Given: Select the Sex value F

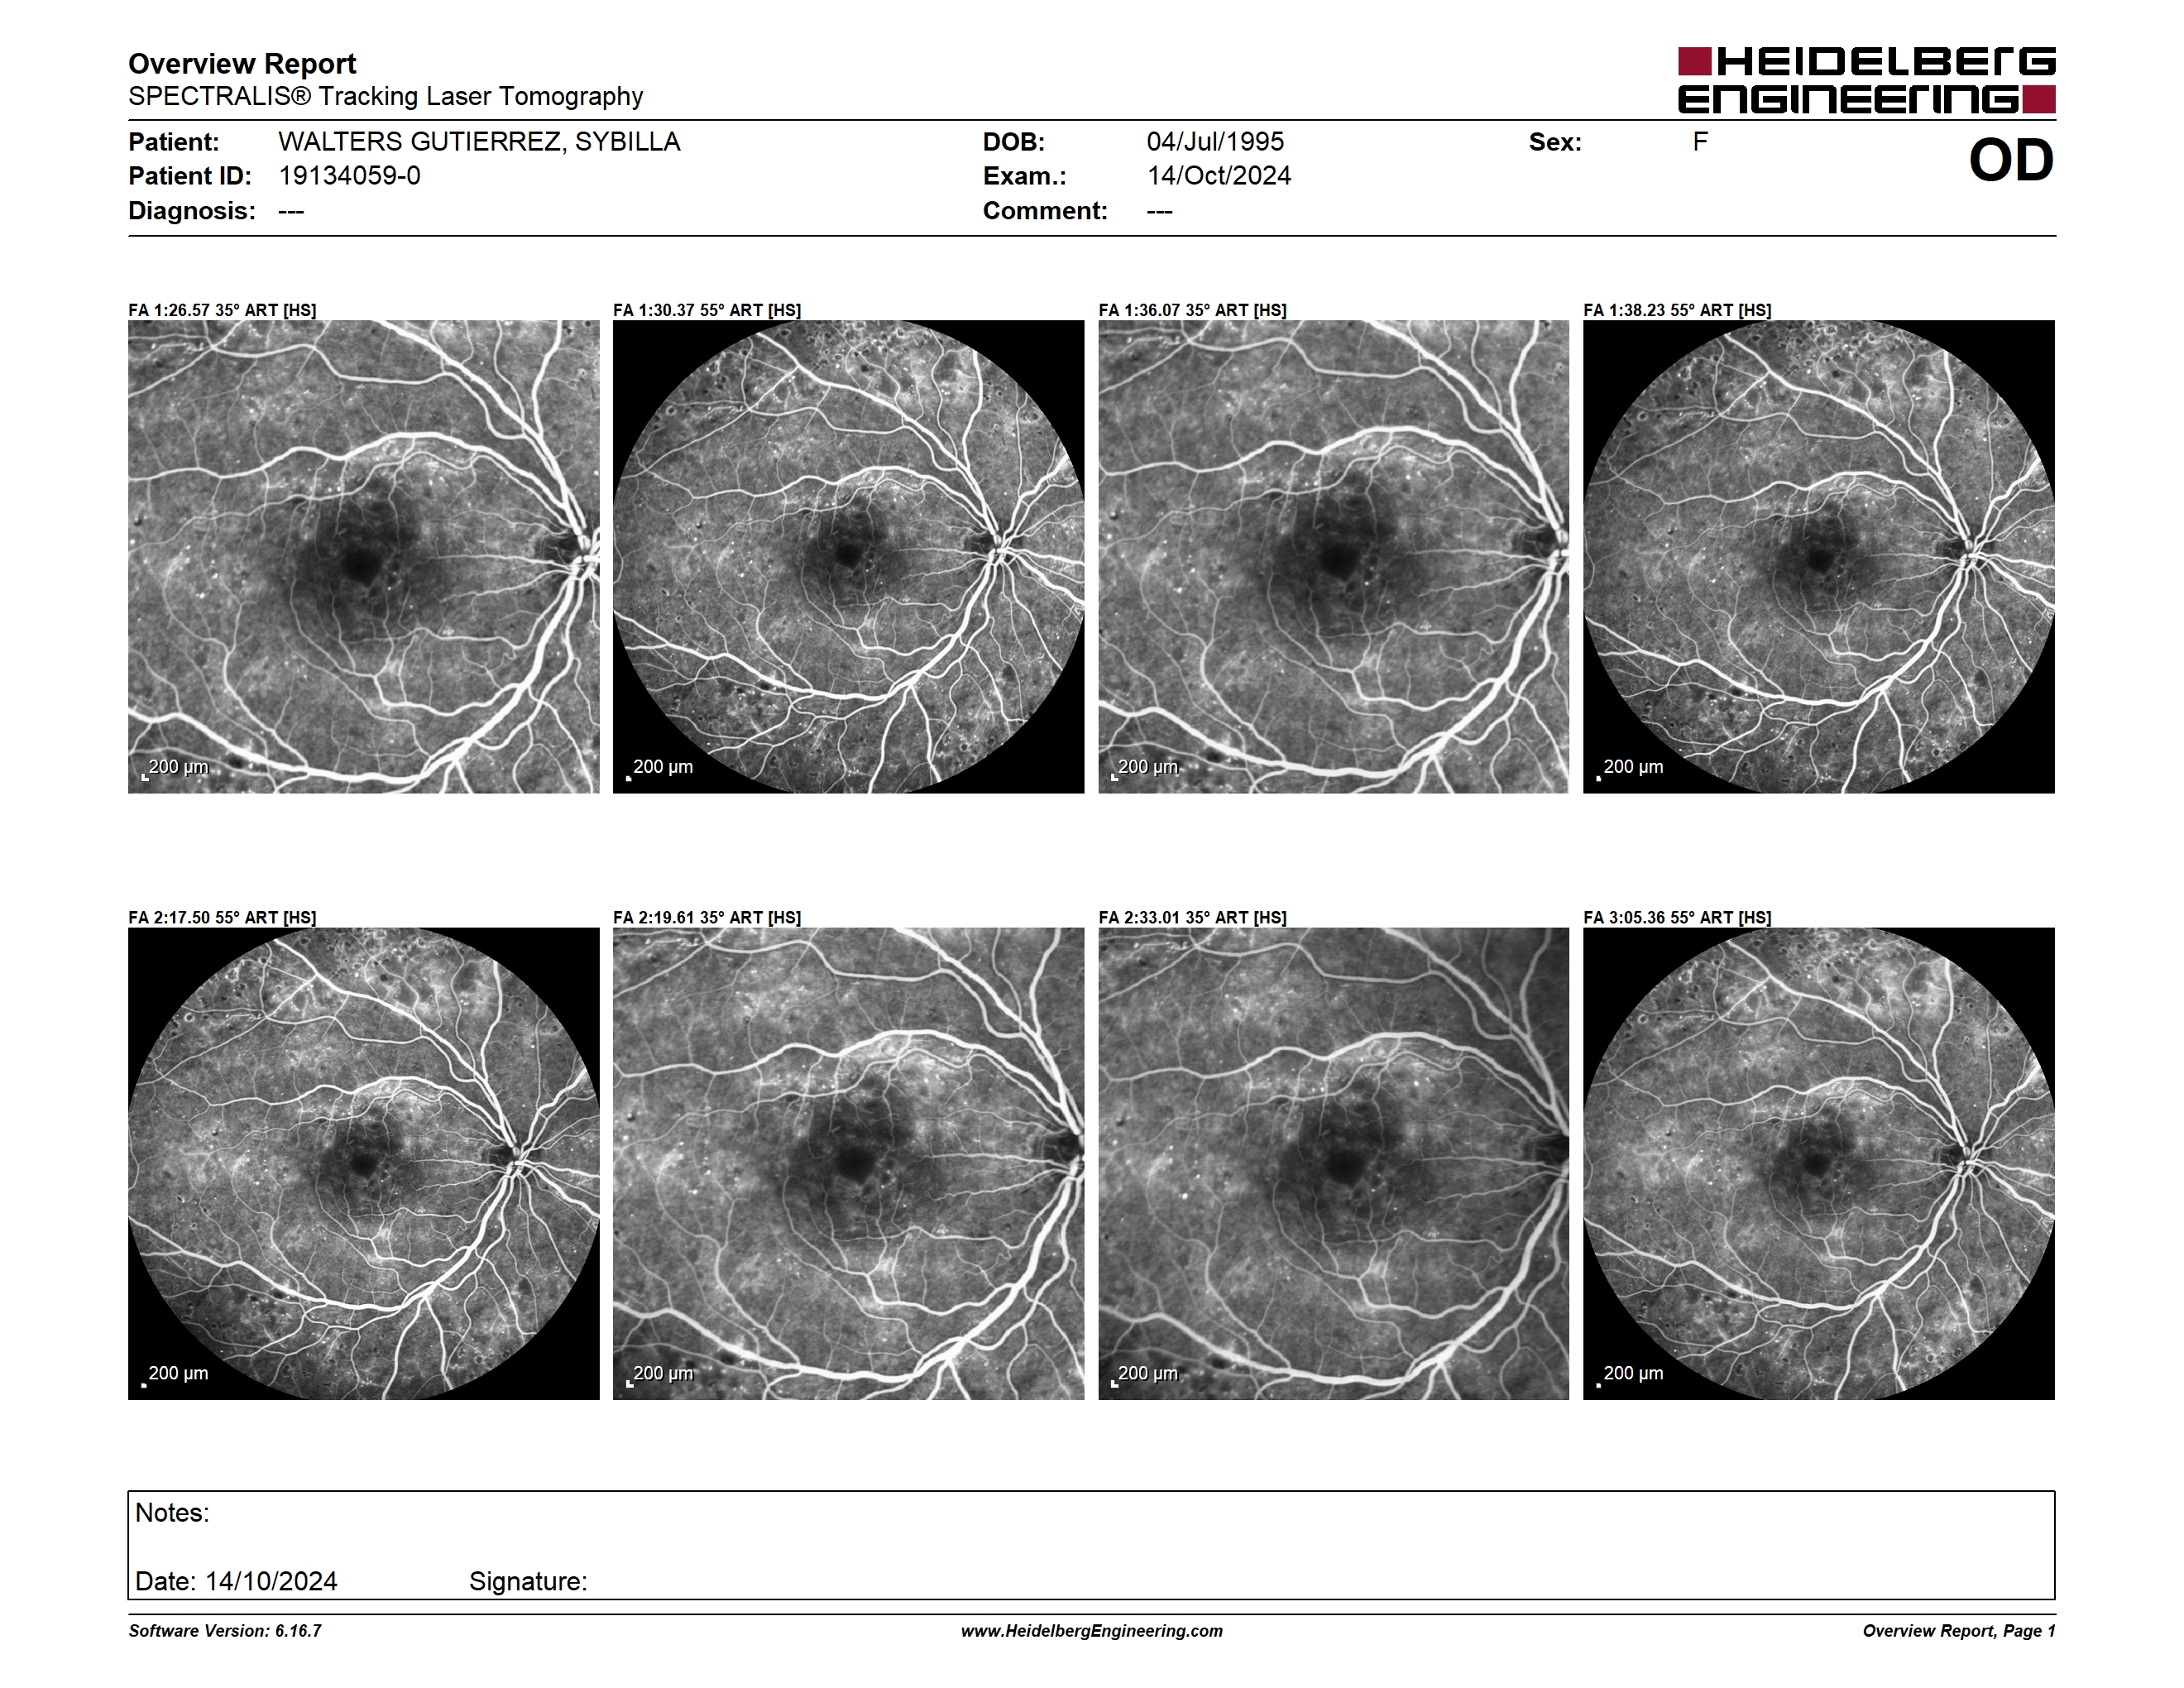Looking at the screenshot, I should click(x=1700, y=142).
